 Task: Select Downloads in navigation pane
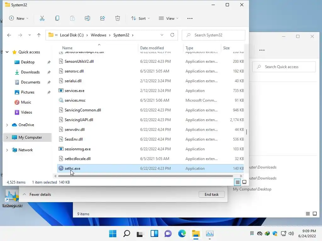coord(30,72)
